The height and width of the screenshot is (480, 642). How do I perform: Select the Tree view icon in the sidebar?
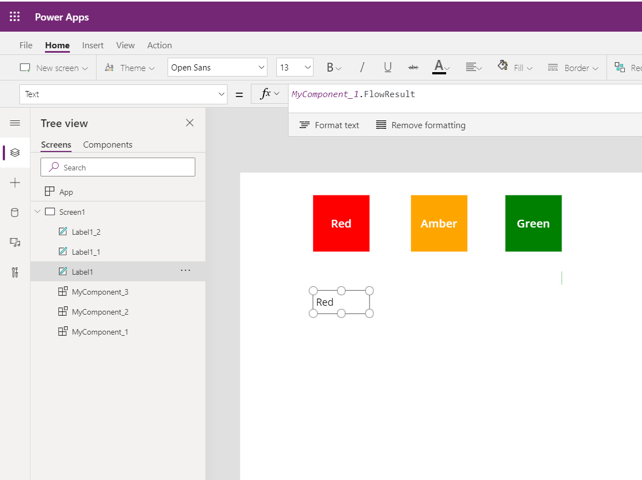[15, 153]
